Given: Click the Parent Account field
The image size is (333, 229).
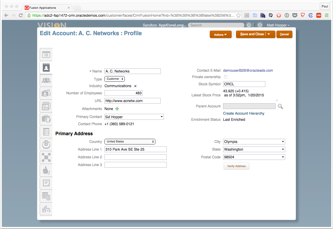Looking at the screenshot, I should [249, 106].
